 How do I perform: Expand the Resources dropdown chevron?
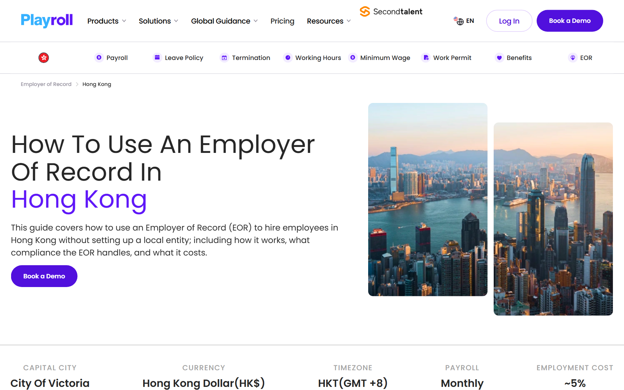pos(349,21)
